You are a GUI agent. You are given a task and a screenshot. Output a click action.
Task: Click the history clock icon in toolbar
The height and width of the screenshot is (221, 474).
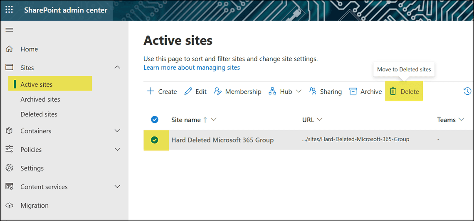pyautogui.click(x=468, y=91)
